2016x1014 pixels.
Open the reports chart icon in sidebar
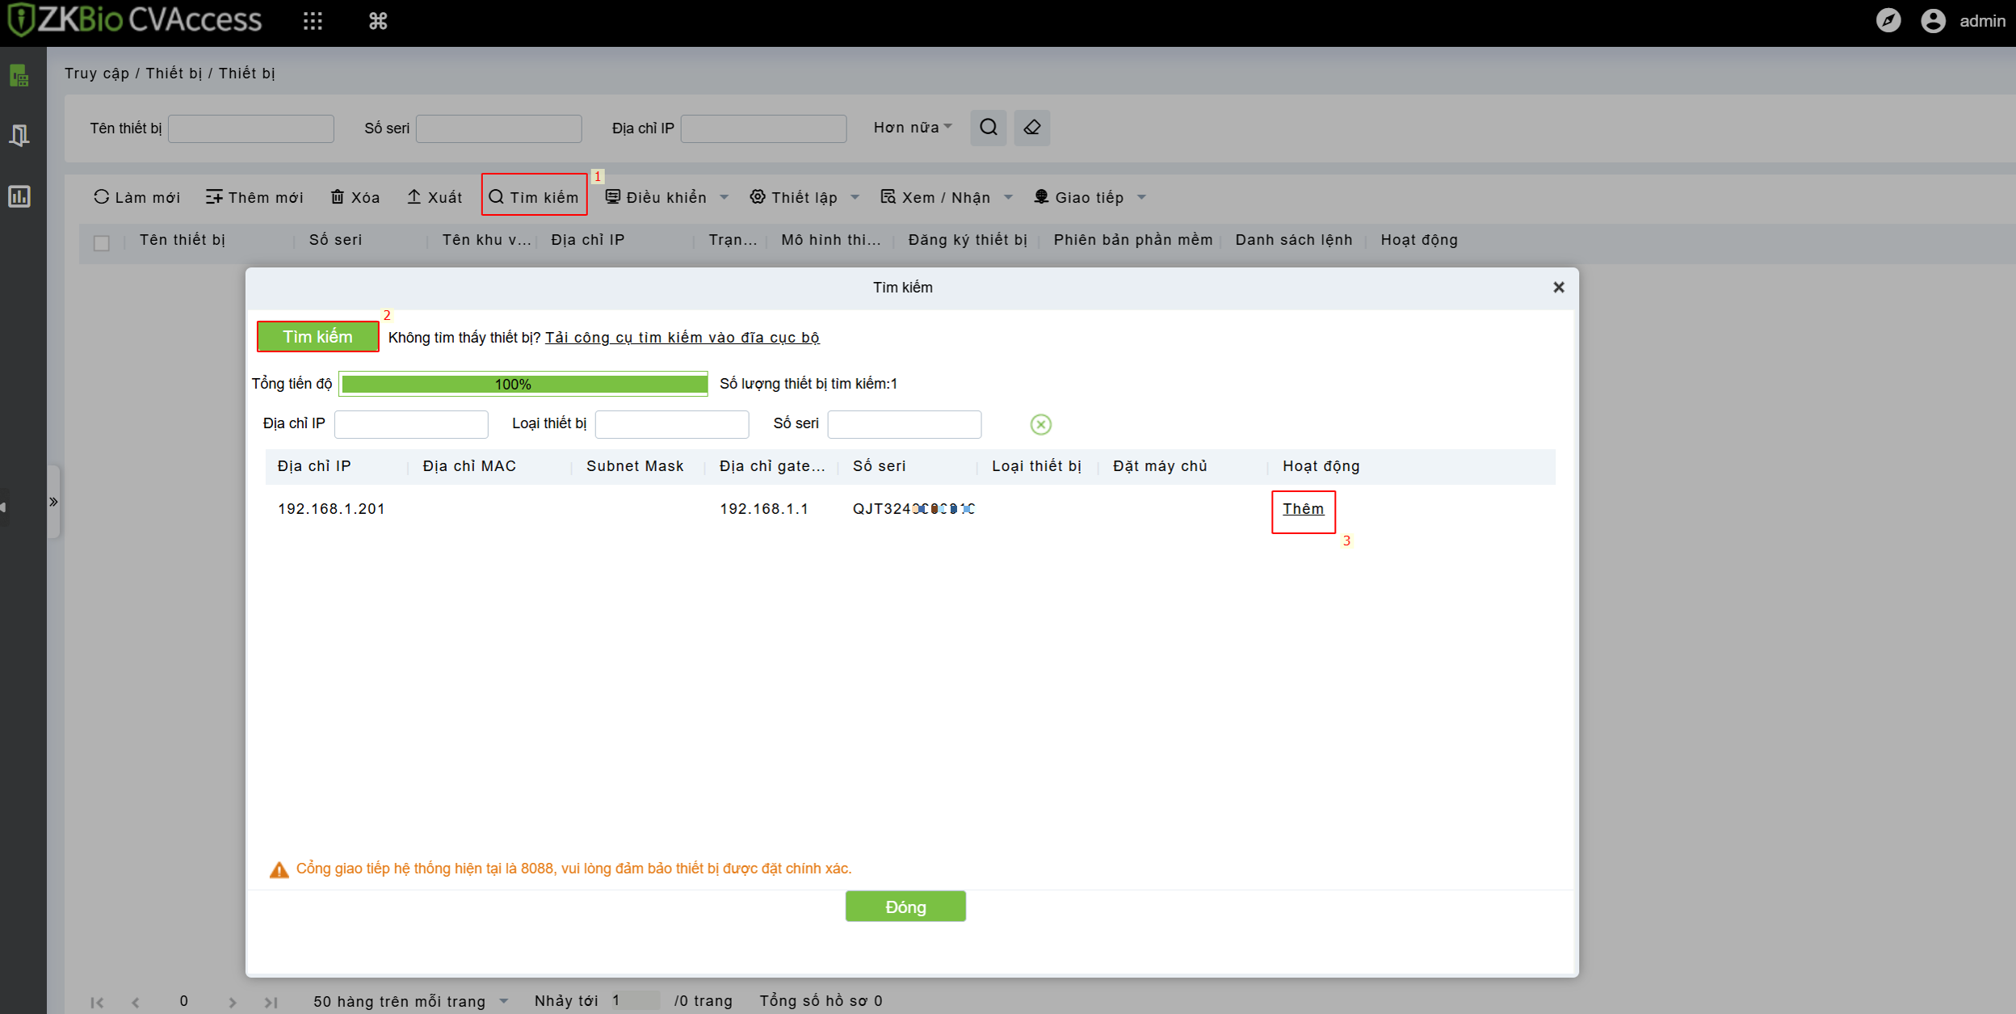[x=19, y=196]
